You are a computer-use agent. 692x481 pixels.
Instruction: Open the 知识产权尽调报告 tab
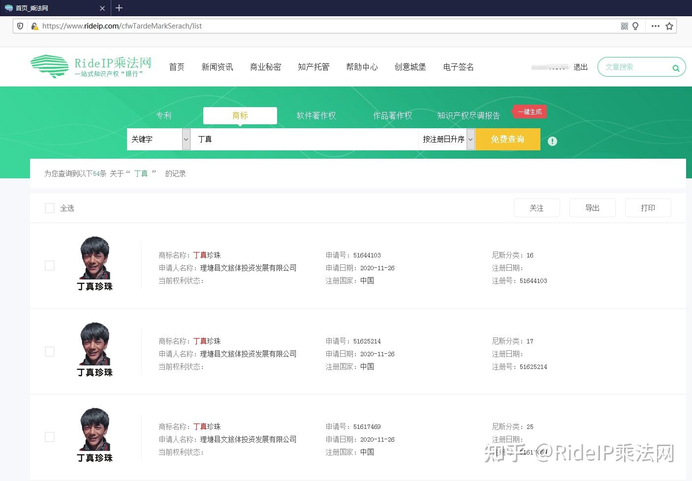pos(469,115)
